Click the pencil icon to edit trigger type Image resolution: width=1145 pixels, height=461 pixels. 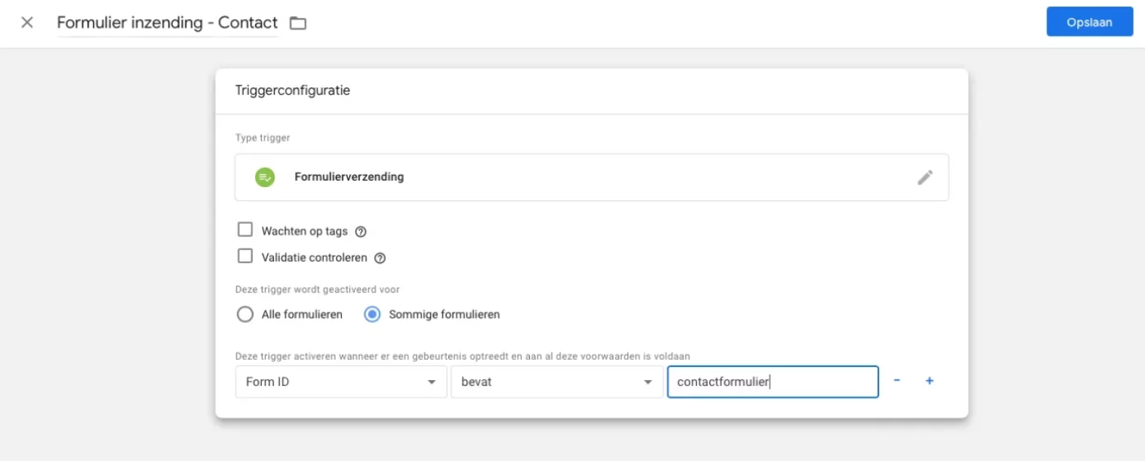click(x=925, y=177)
